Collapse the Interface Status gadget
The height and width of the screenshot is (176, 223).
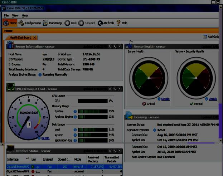pyautogui.click(x=110, y=151)
